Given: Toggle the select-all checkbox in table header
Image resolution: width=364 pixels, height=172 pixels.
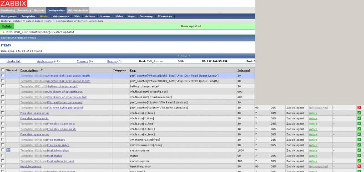Looking at the screenshot, I should tap(3, 70).
